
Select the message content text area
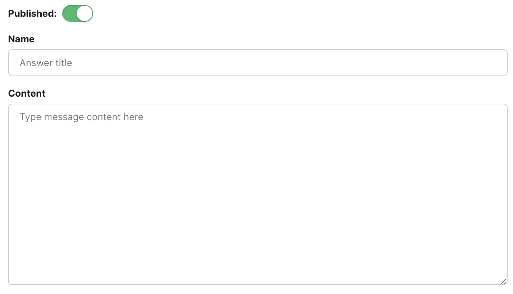(x=258, y=194)
